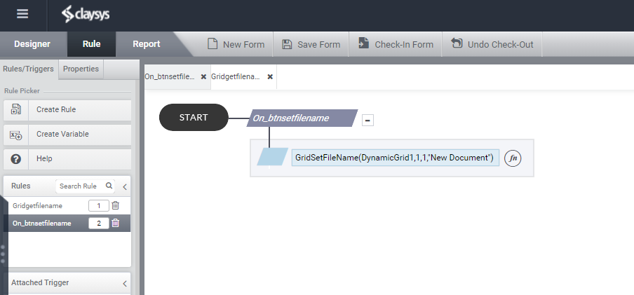Collapse the Attached Trigger panel chevron

click(125, 283)
